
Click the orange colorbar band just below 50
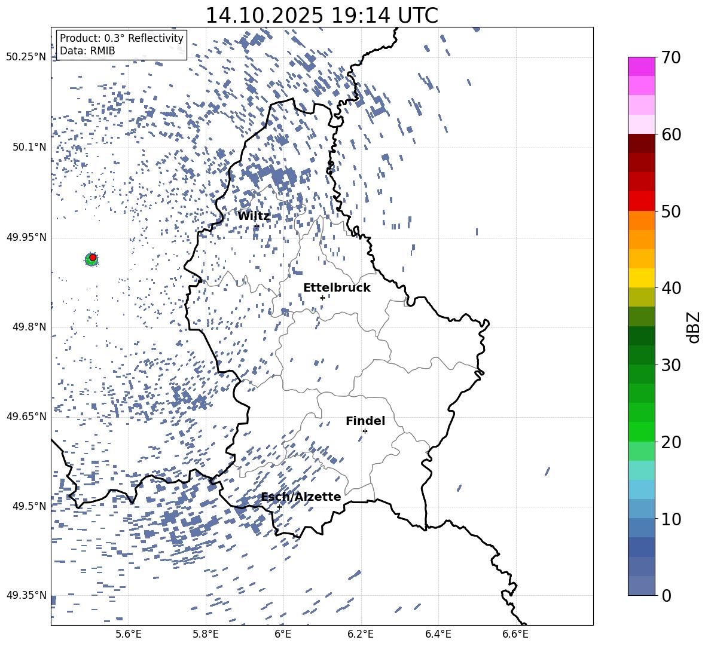(642, 221)
